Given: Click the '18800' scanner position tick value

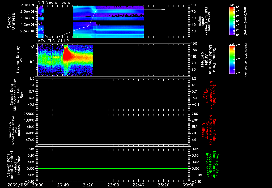Looking at the screenshot, I should tap(29, 120).
